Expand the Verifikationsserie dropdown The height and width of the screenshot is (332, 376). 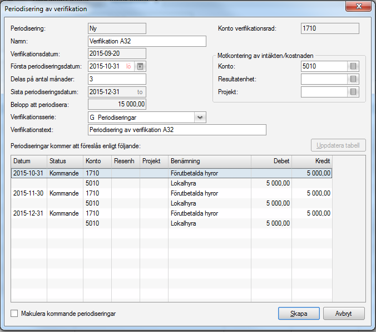point(200,118)
